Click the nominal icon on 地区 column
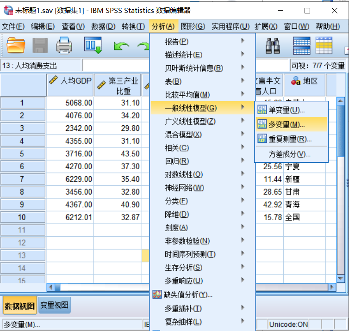The width and height of the screenshot is (349, 331). point(296,81)
